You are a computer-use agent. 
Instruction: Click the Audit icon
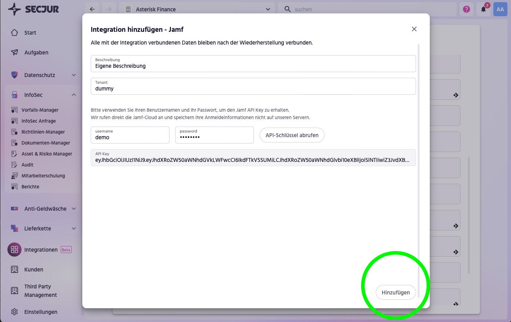tap(14, 165)
